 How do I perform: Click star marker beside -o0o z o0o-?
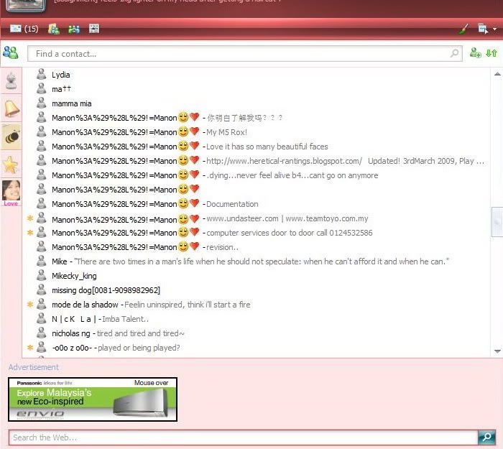30,347
